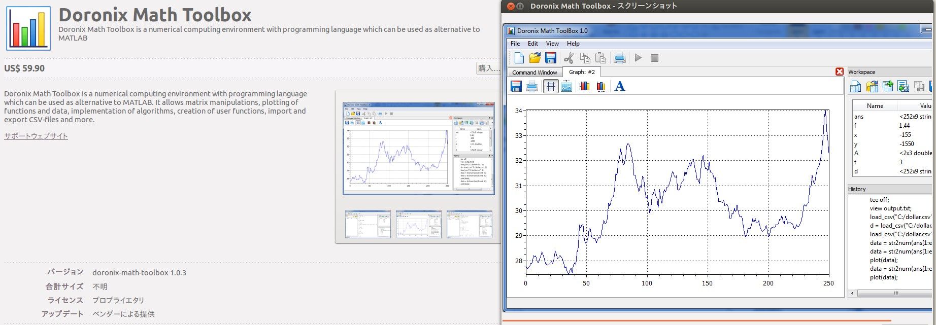Click the blue letter A text icon

[x=620, y=86]
